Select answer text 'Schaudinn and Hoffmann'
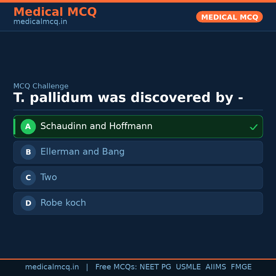Viewport: 276px width, 276px height. pos(96,126)
